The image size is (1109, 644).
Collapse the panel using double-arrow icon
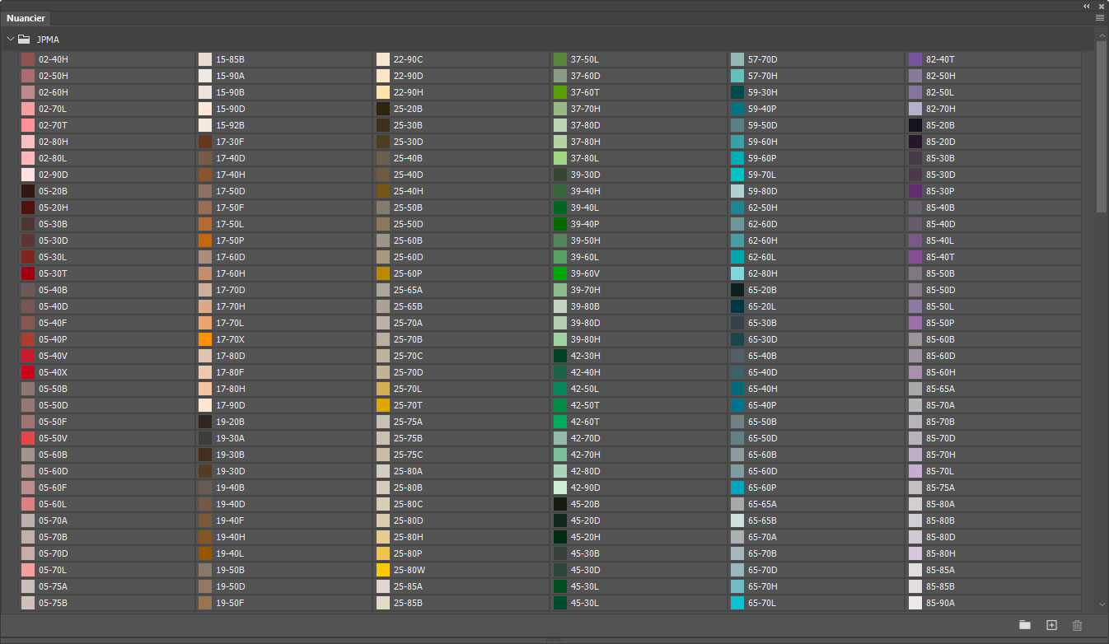(1087, 6)
